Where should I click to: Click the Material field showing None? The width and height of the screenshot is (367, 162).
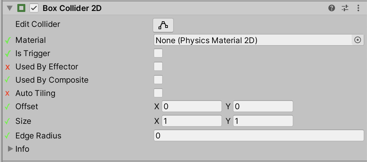click(252, 40)
